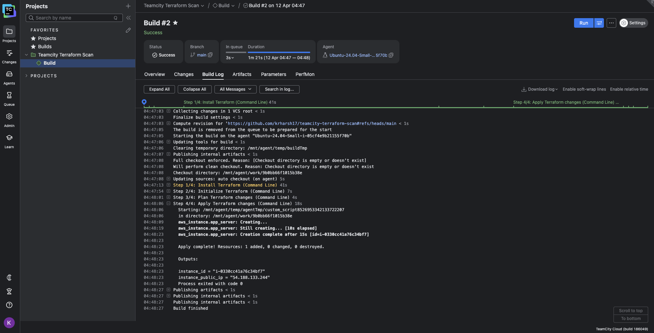Screen dimensions: 654x333
Task: Click the branch icon beside main
Action: click(192, 55)
